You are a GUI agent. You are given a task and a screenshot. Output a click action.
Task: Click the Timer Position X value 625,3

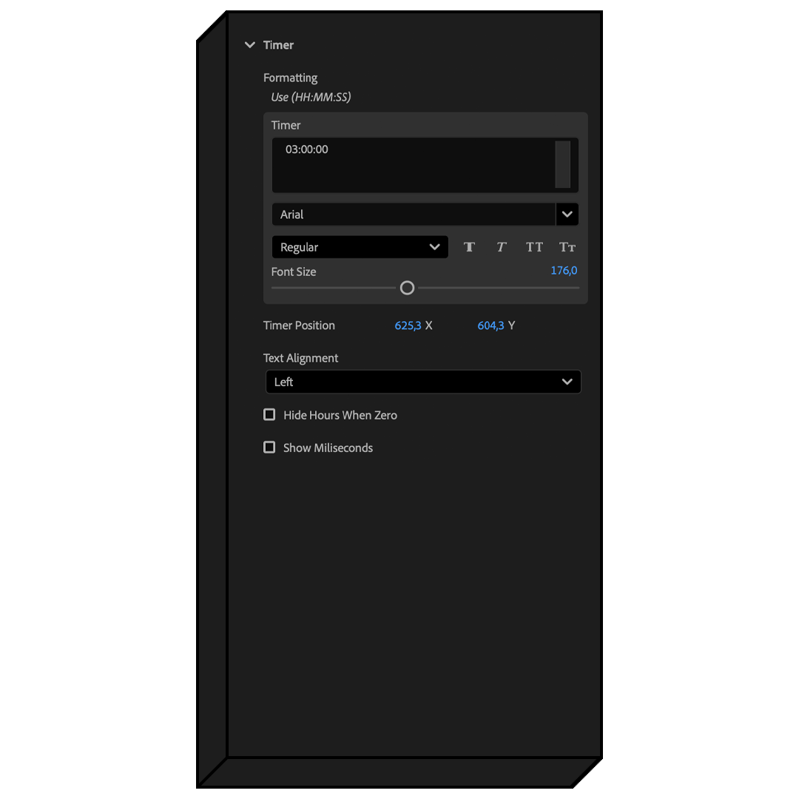[408, 326]
